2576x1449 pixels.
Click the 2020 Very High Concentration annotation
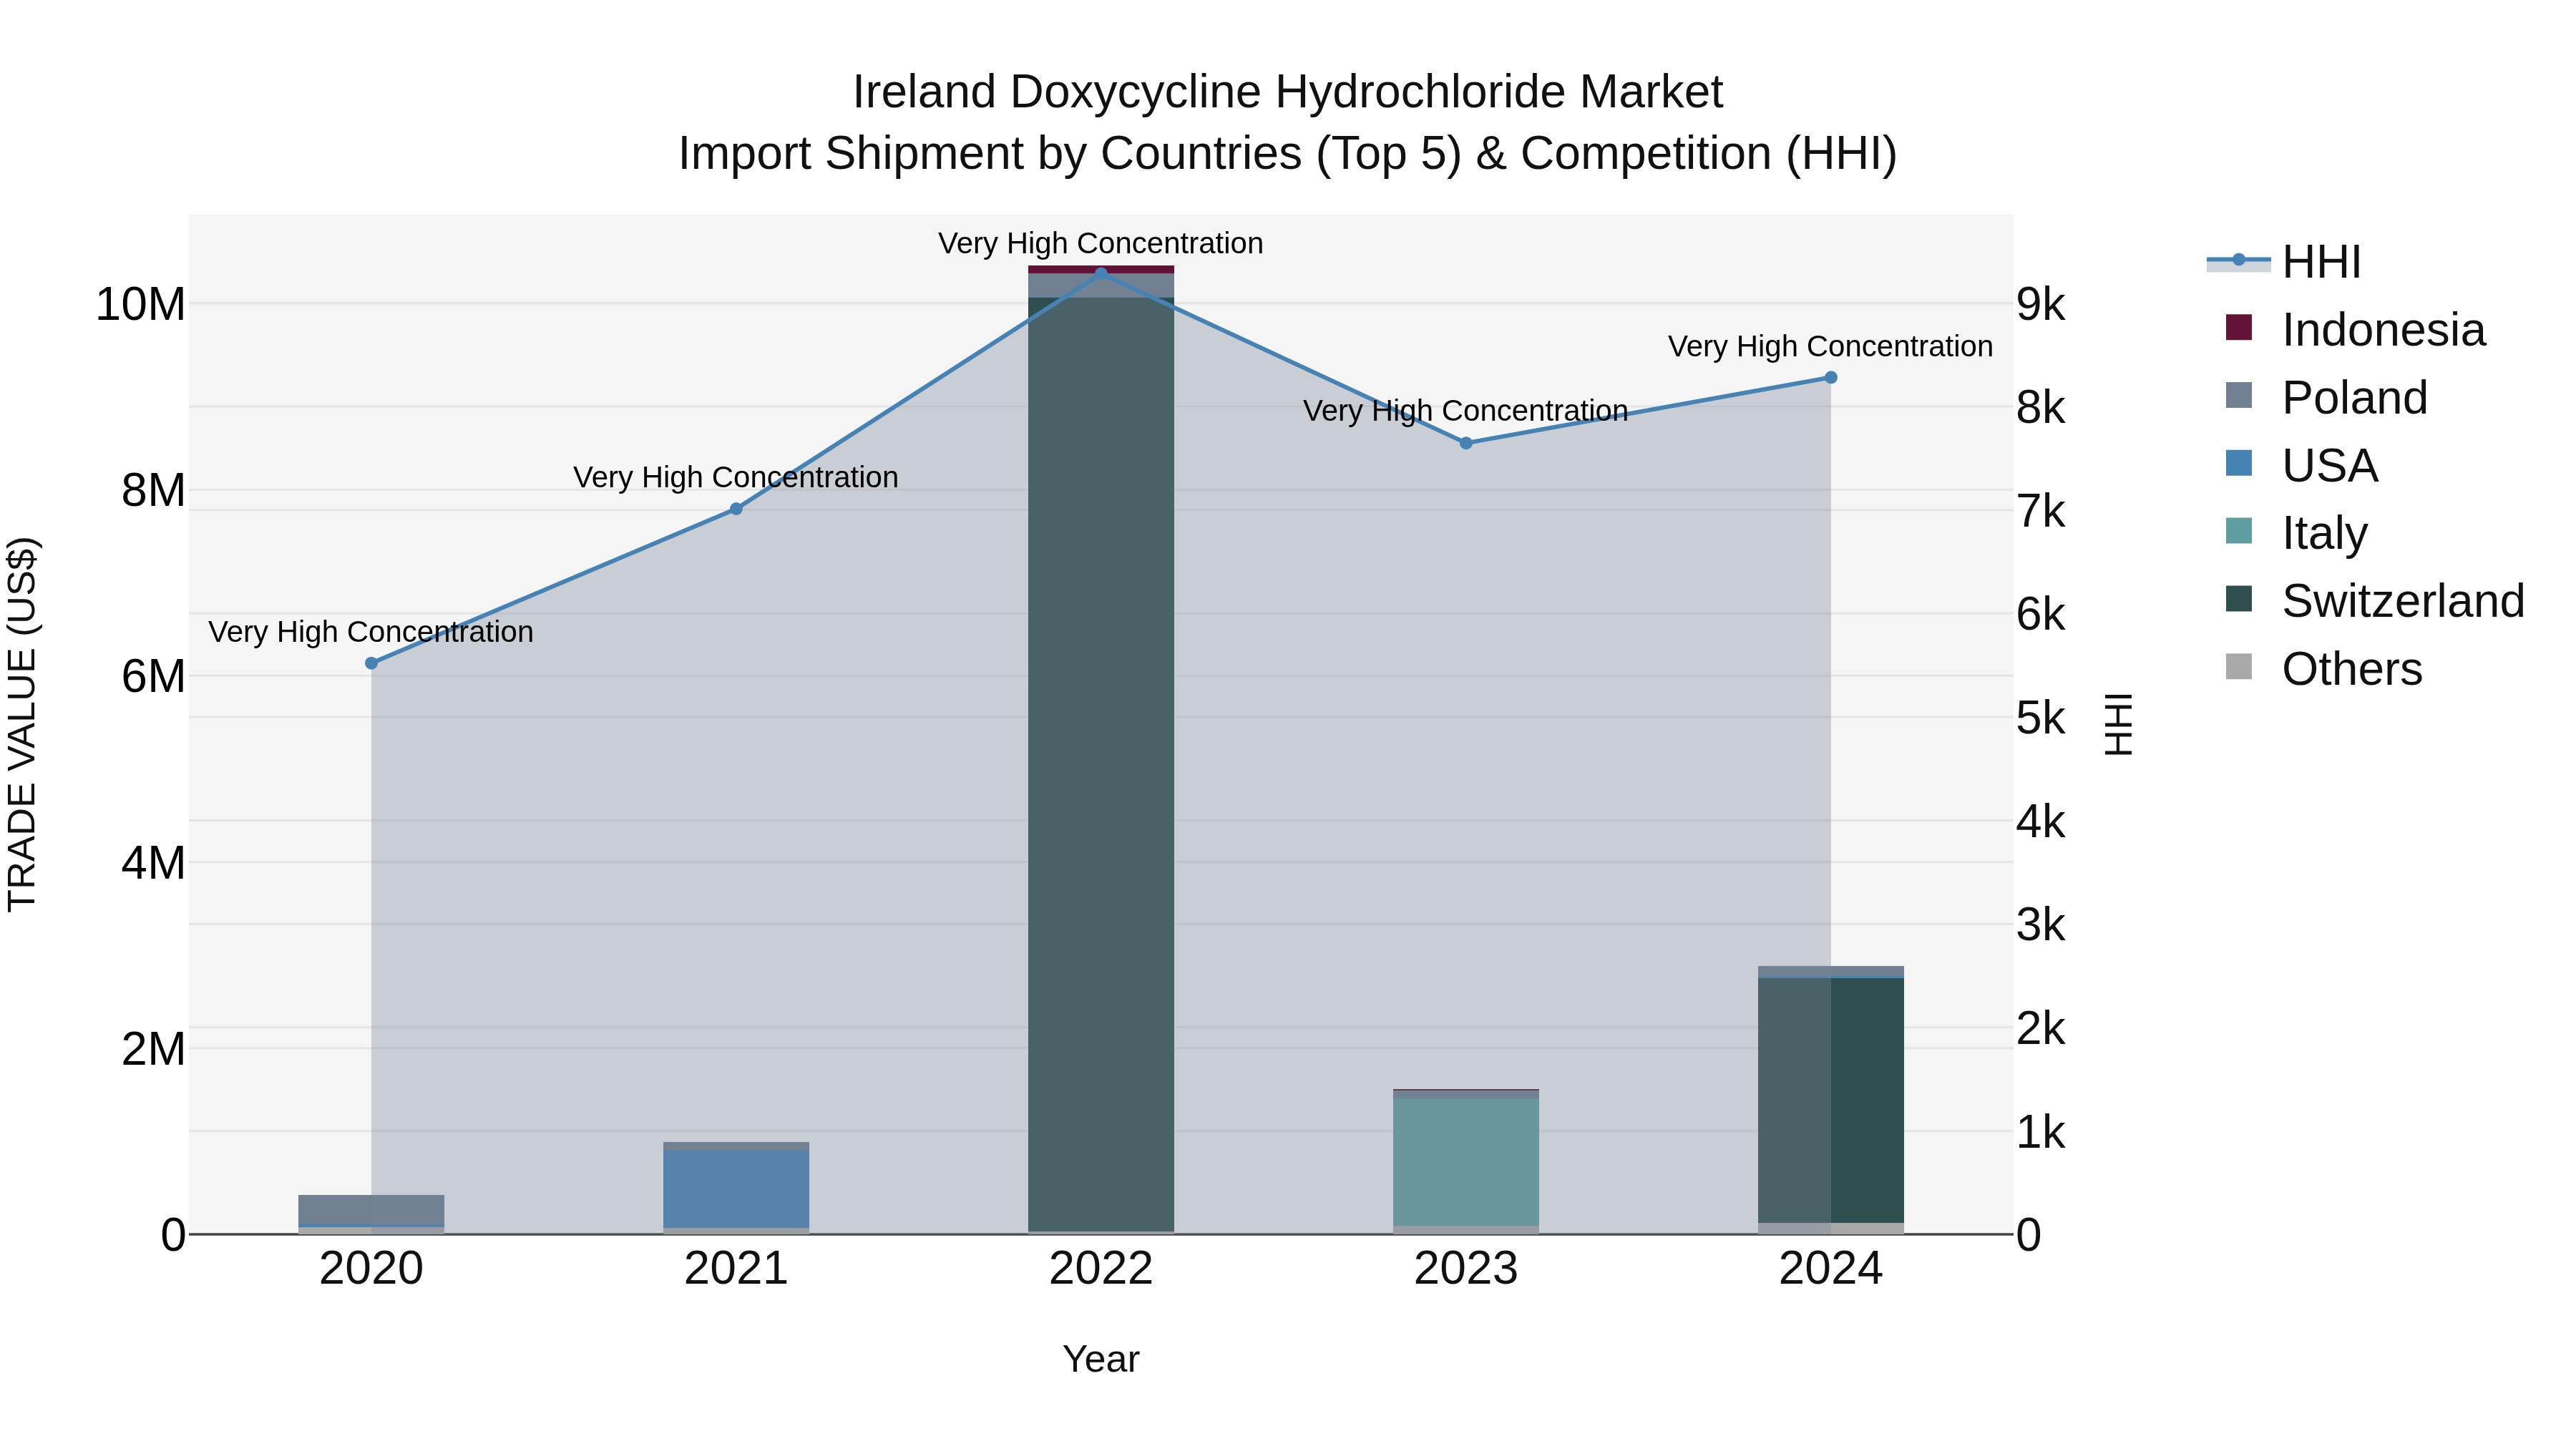click(x=371, y=632)
